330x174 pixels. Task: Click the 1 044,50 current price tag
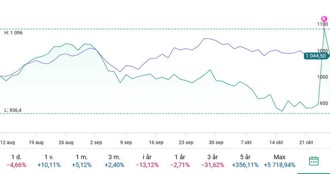pos(316,56)
